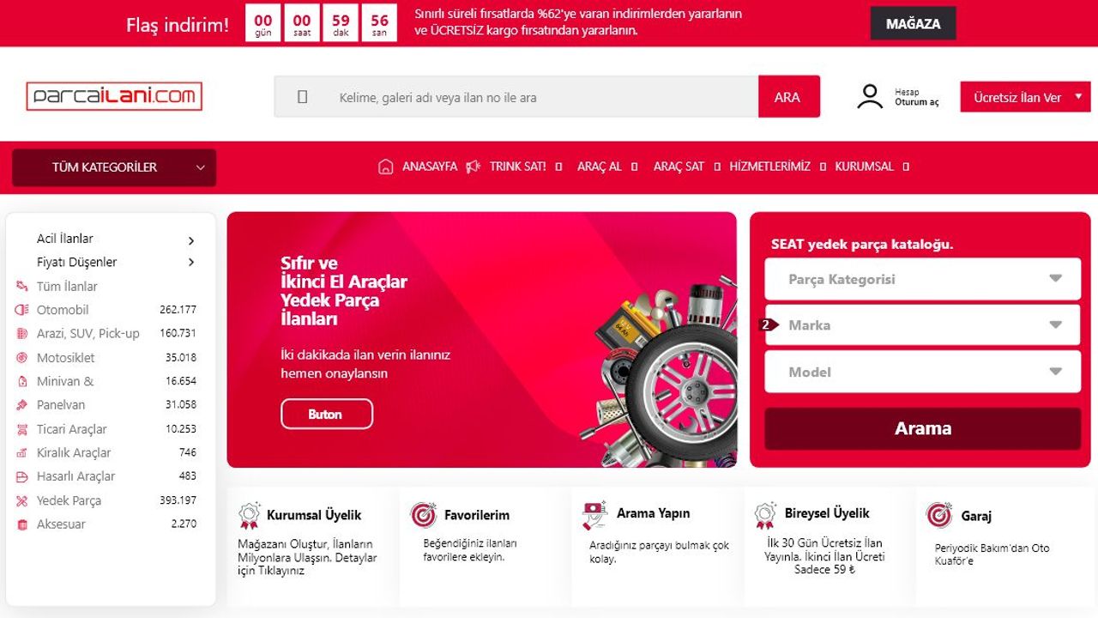Open the Model dropdown
1098x618 pixels.
click(x=923, y=372)
